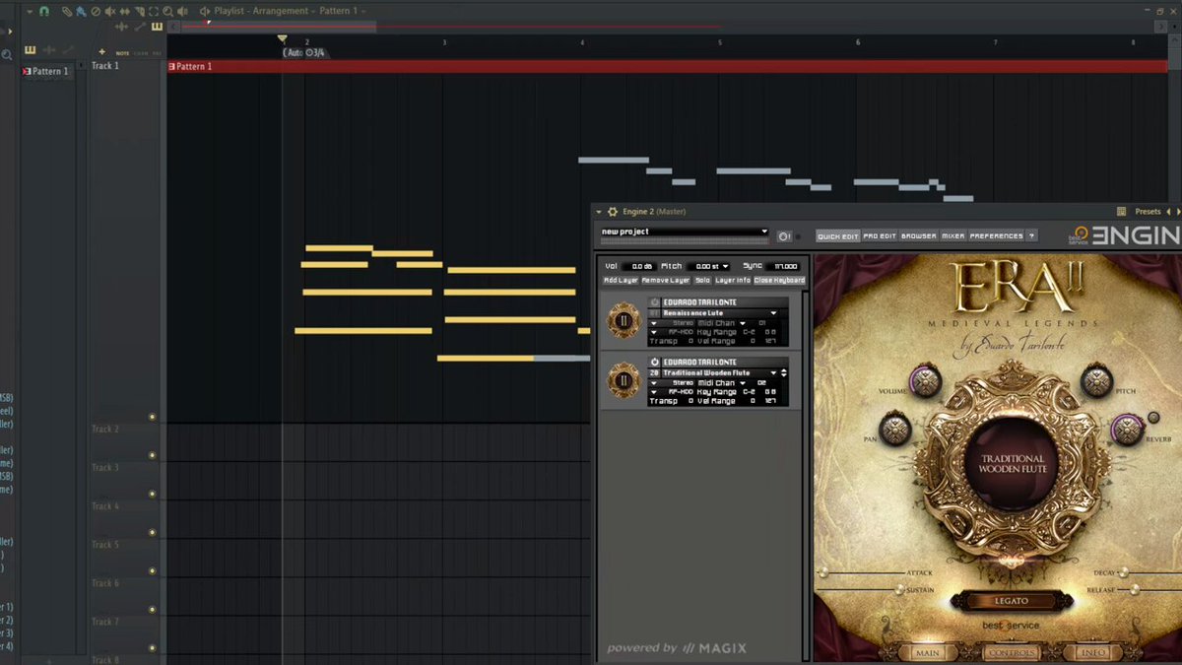Open the Pitch semitone dropdown
This screenshot has height=665, width=1182.
click(x=726, y=266)
